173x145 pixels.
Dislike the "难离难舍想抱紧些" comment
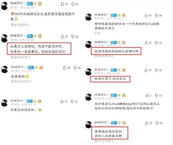pyautogui.click(x=159, y=123)
